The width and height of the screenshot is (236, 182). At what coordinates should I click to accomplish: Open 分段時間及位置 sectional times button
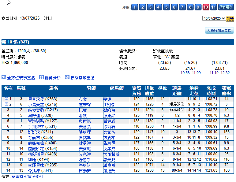point(219,30)
